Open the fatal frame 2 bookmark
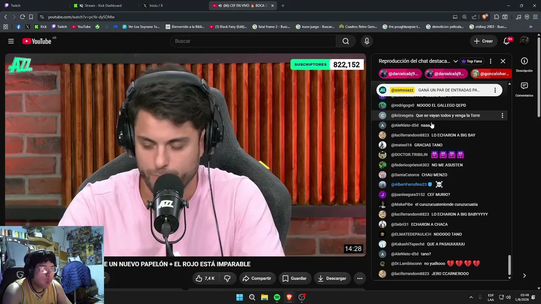 point(271,27)
